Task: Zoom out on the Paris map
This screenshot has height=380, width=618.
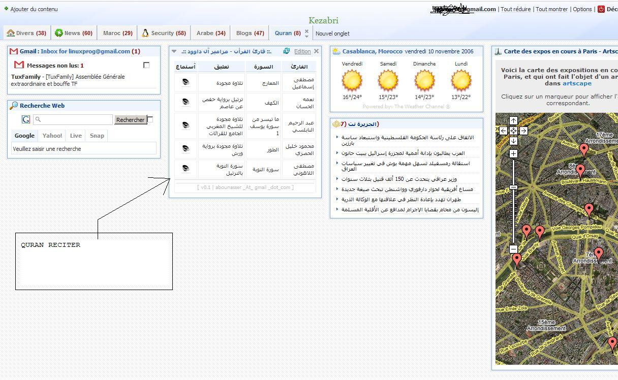Action: [x=513, y=249]
